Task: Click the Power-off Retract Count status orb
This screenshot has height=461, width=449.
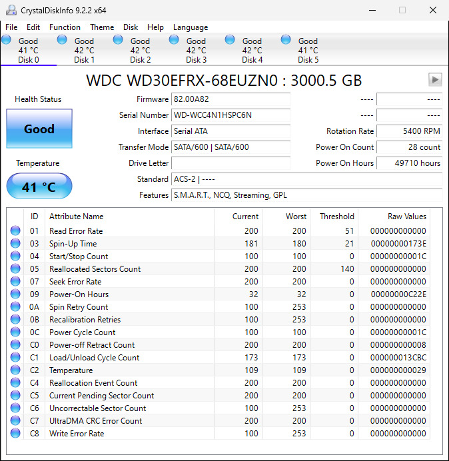Action: [15, 344]
